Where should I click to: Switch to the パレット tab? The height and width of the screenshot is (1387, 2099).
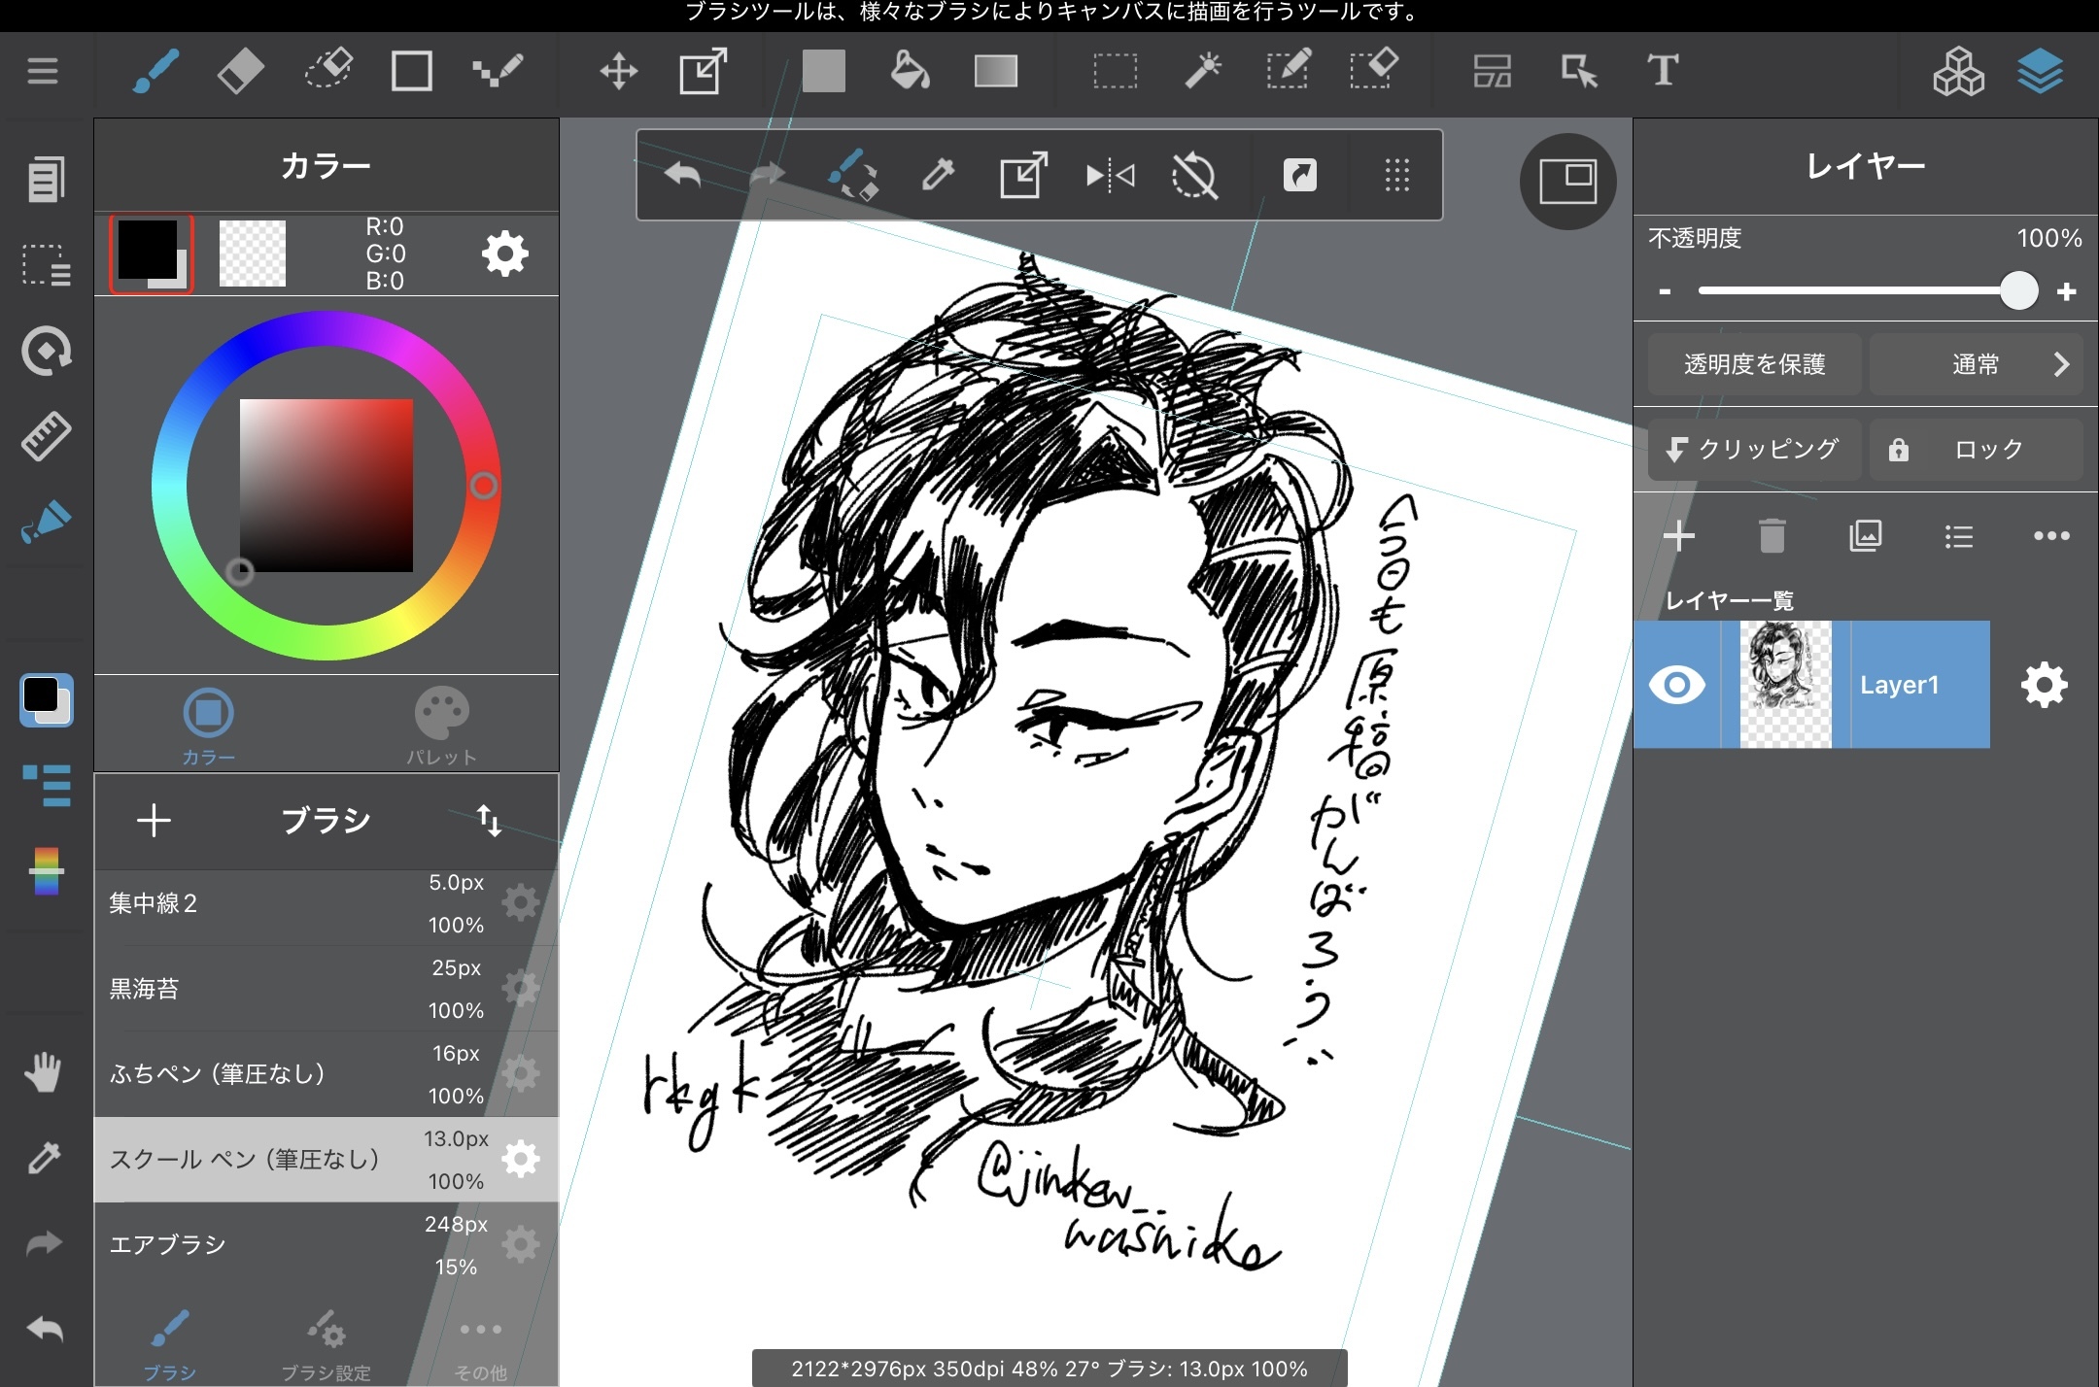(x=441, y=727)
